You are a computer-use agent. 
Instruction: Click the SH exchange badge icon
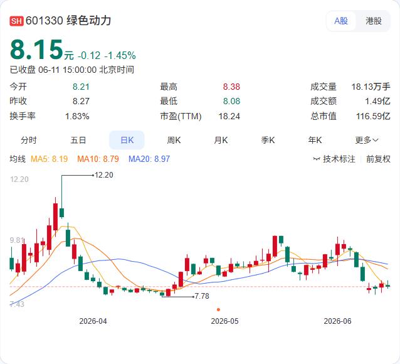click(x=16, y=21)
